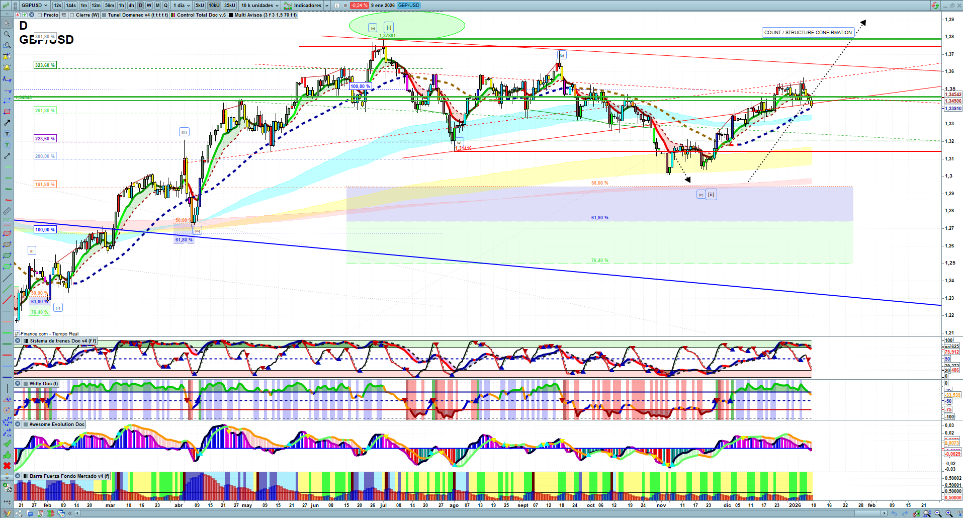The height and width of the screenshot is (518, 963).
Task: Select the text T annotation tool
Action: coord(7,134)
